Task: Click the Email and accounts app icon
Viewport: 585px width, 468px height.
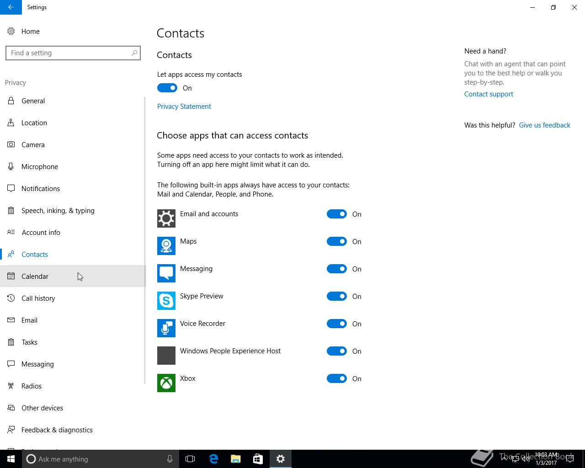Action: pos(166,218)
